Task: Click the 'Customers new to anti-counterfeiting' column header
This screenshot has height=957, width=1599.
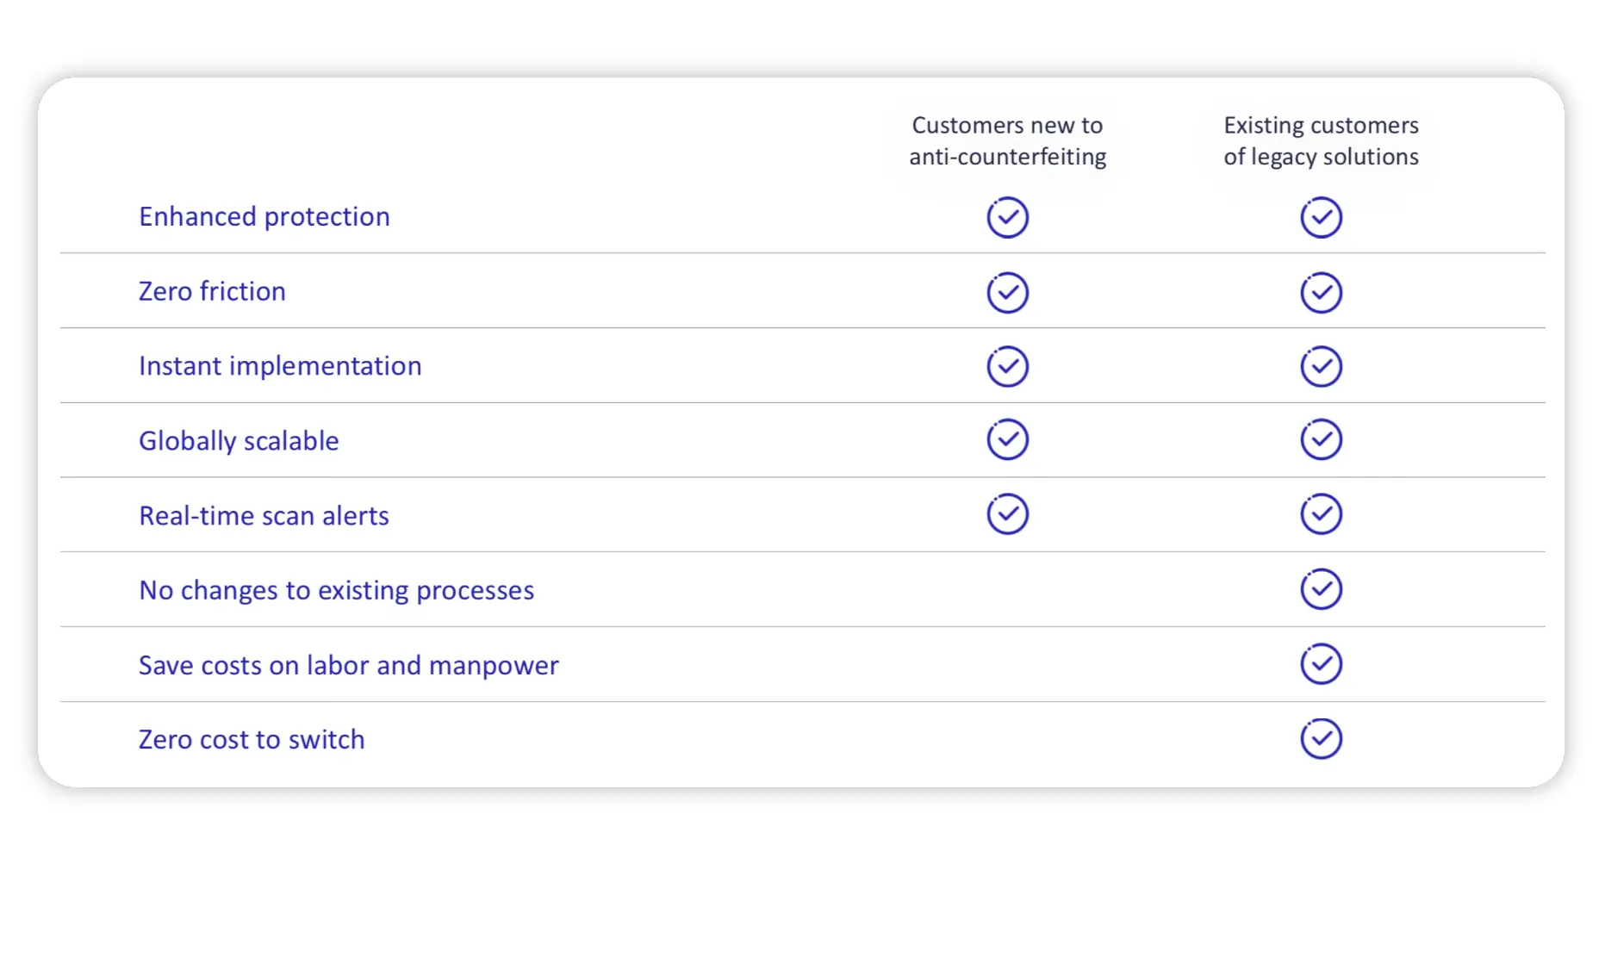Action: pyautogui.click(x=1007, y=140)
